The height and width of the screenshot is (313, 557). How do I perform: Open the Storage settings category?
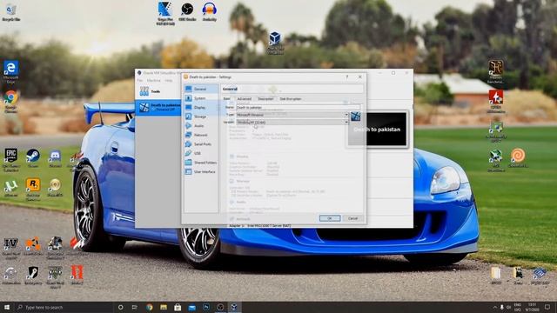tap(201, 117)
